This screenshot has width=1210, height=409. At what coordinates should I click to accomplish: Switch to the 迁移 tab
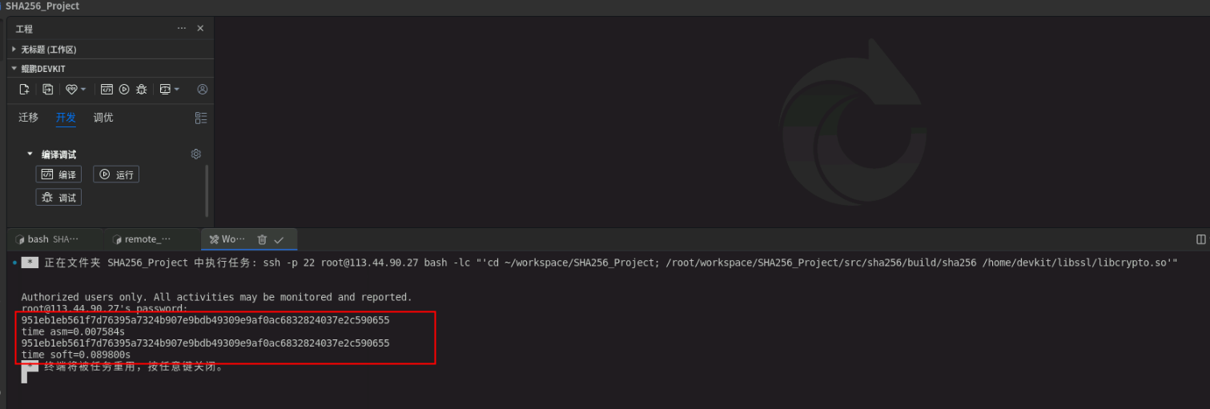click(x=28, y=118)
